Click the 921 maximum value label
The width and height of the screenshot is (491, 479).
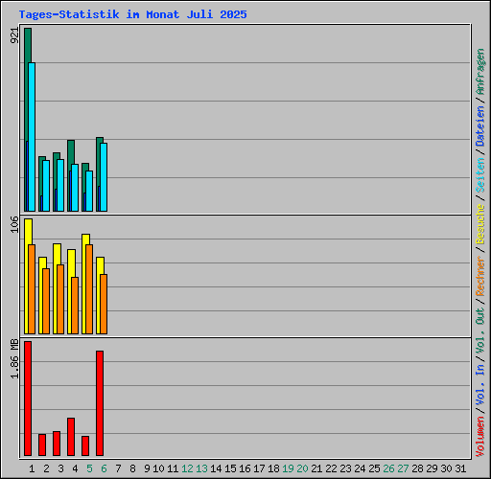point(14,35)
